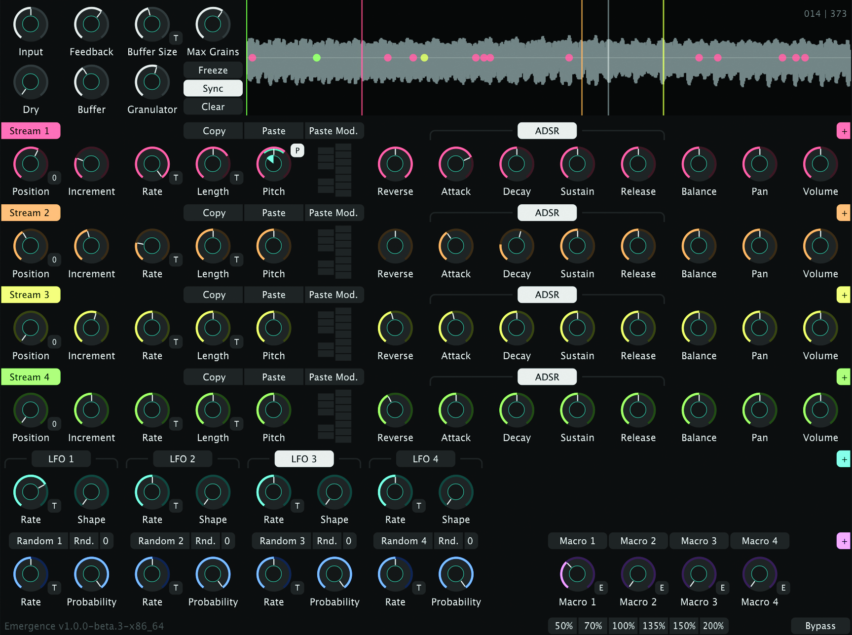Click the green plus icon on Stream 4 row

844,377
